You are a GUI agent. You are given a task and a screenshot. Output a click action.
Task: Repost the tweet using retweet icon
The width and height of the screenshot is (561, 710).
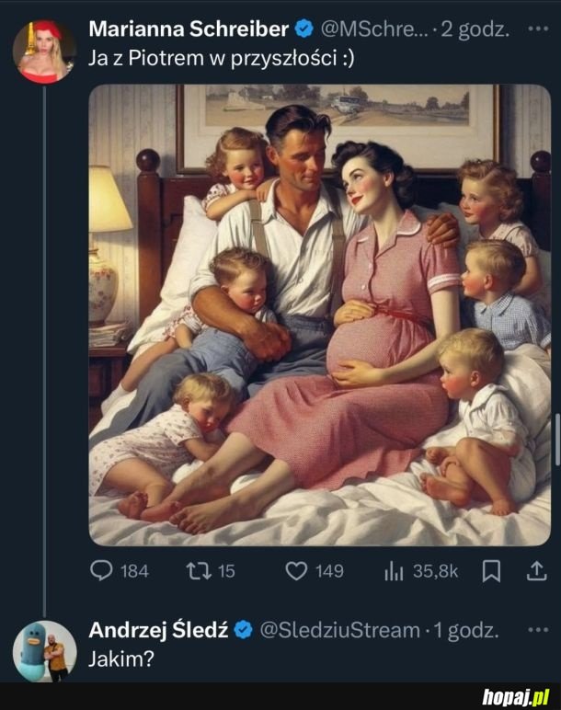point(198,571)
